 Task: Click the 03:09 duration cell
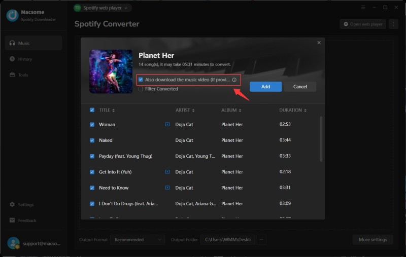point(285,203)
